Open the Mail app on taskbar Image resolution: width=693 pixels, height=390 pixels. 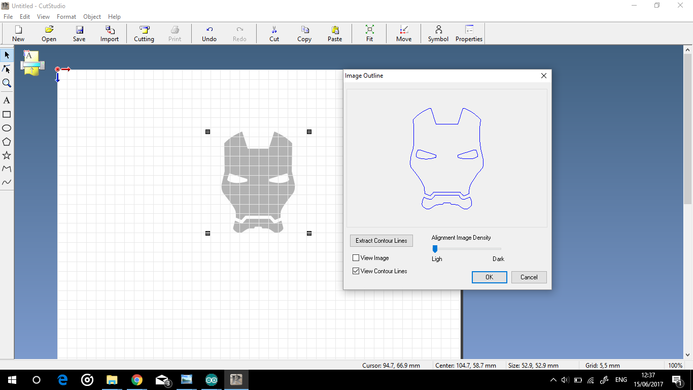tap(162, 380)
